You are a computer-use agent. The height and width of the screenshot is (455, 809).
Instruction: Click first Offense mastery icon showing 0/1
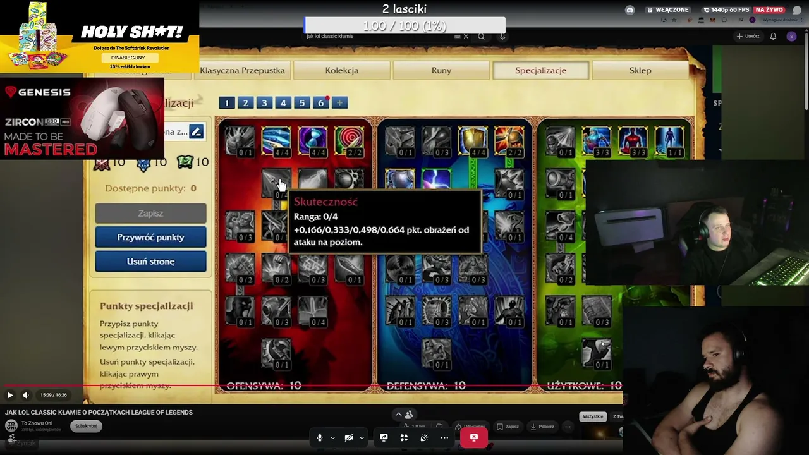240,141
